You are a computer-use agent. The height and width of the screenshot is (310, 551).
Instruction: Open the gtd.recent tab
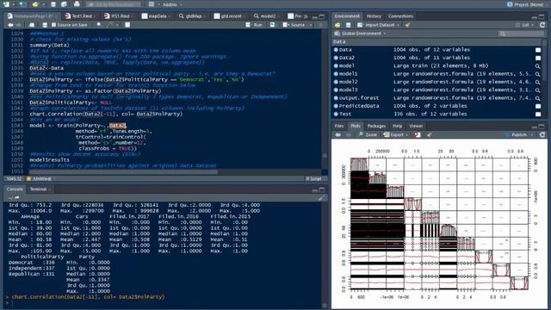pyautogui.click(x=230, y=16)
